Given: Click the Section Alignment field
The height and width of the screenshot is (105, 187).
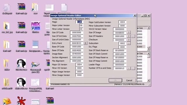Looking at the screenshot, I should (77, 57).
